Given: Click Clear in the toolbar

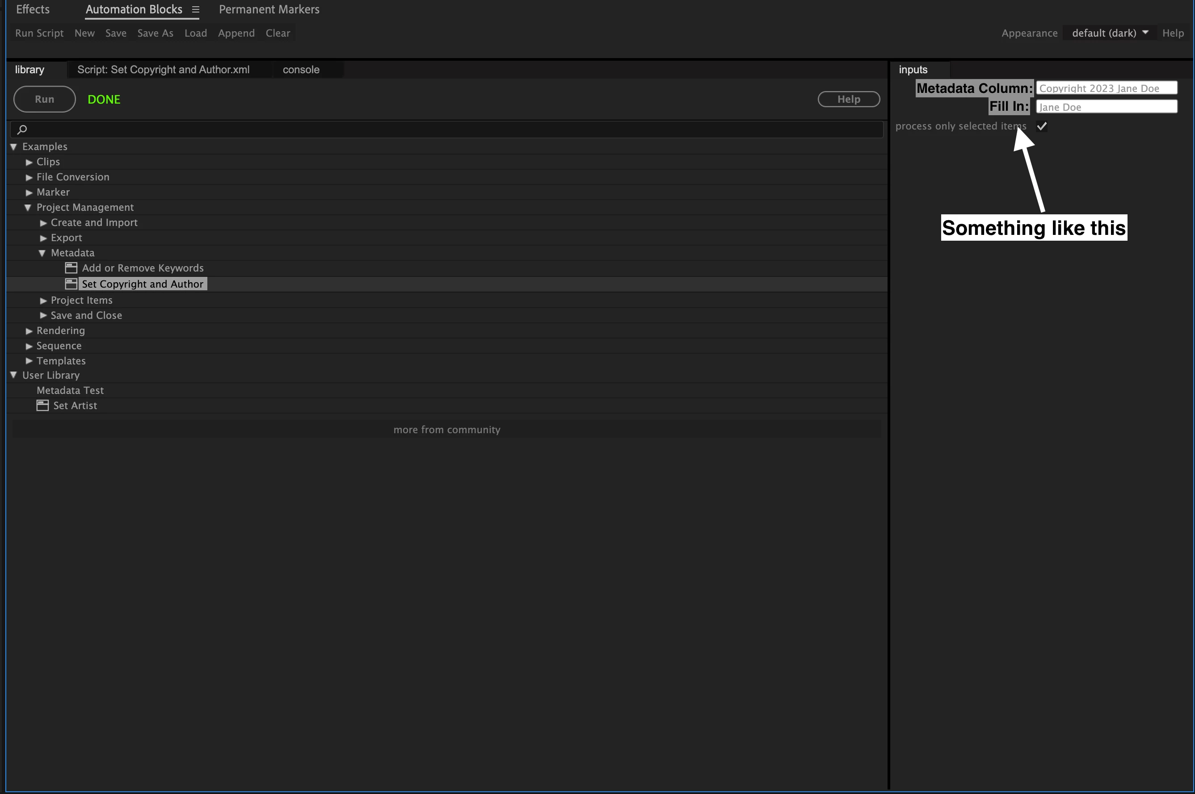Looking at the screenshot, I should 278,33.
